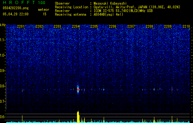Click the 2201 time marker
The width and height of the screenshot is (193, 123).
tap(21, 26)
